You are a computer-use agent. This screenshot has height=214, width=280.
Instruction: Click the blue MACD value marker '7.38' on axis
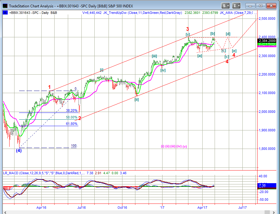(267, 185)
